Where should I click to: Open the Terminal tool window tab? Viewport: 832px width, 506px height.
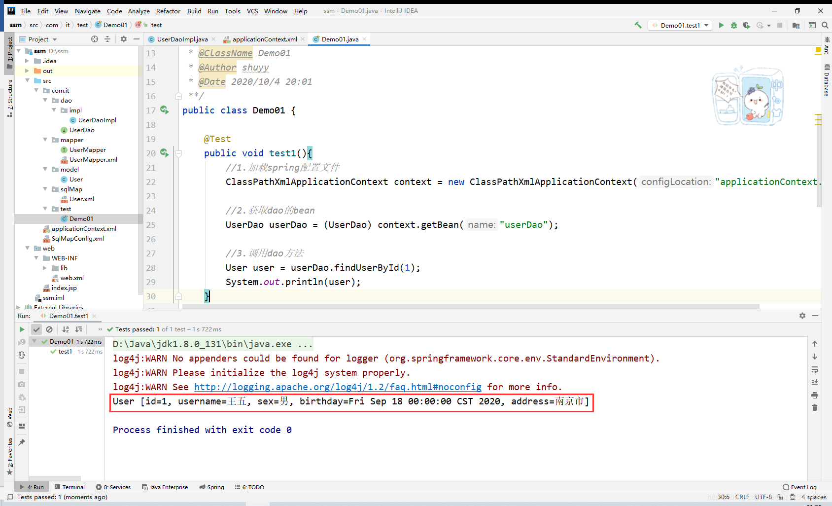pyautogui.click(x=69, y=487)
